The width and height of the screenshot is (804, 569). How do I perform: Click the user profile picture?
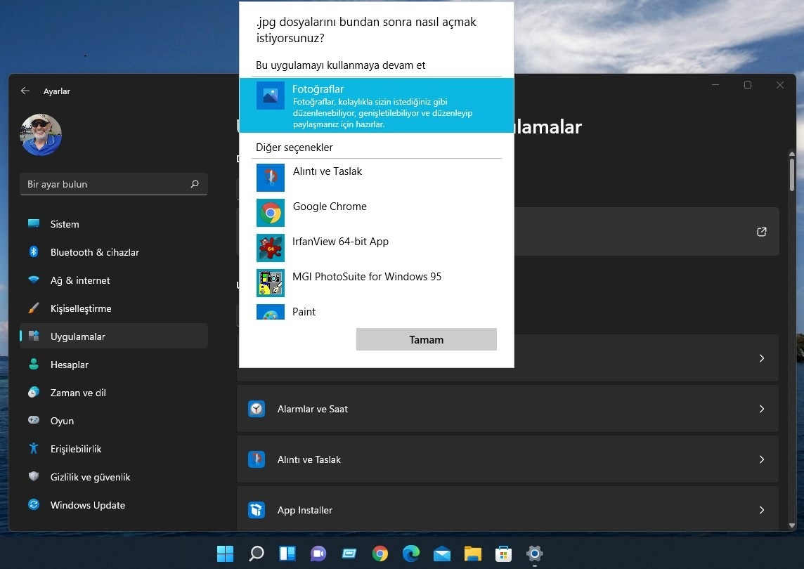tap(41, 135)
